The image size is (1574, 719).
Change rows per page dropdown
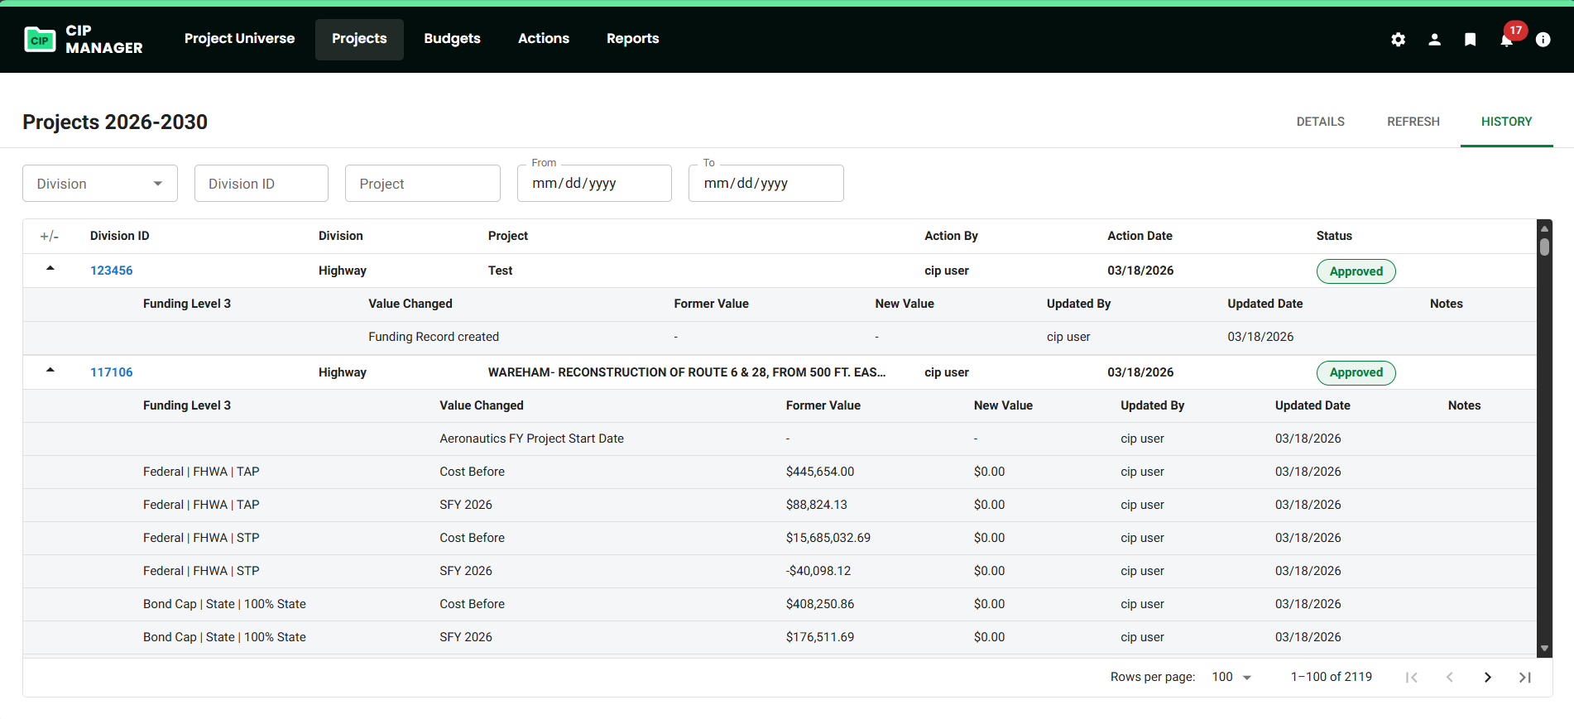1231,678
